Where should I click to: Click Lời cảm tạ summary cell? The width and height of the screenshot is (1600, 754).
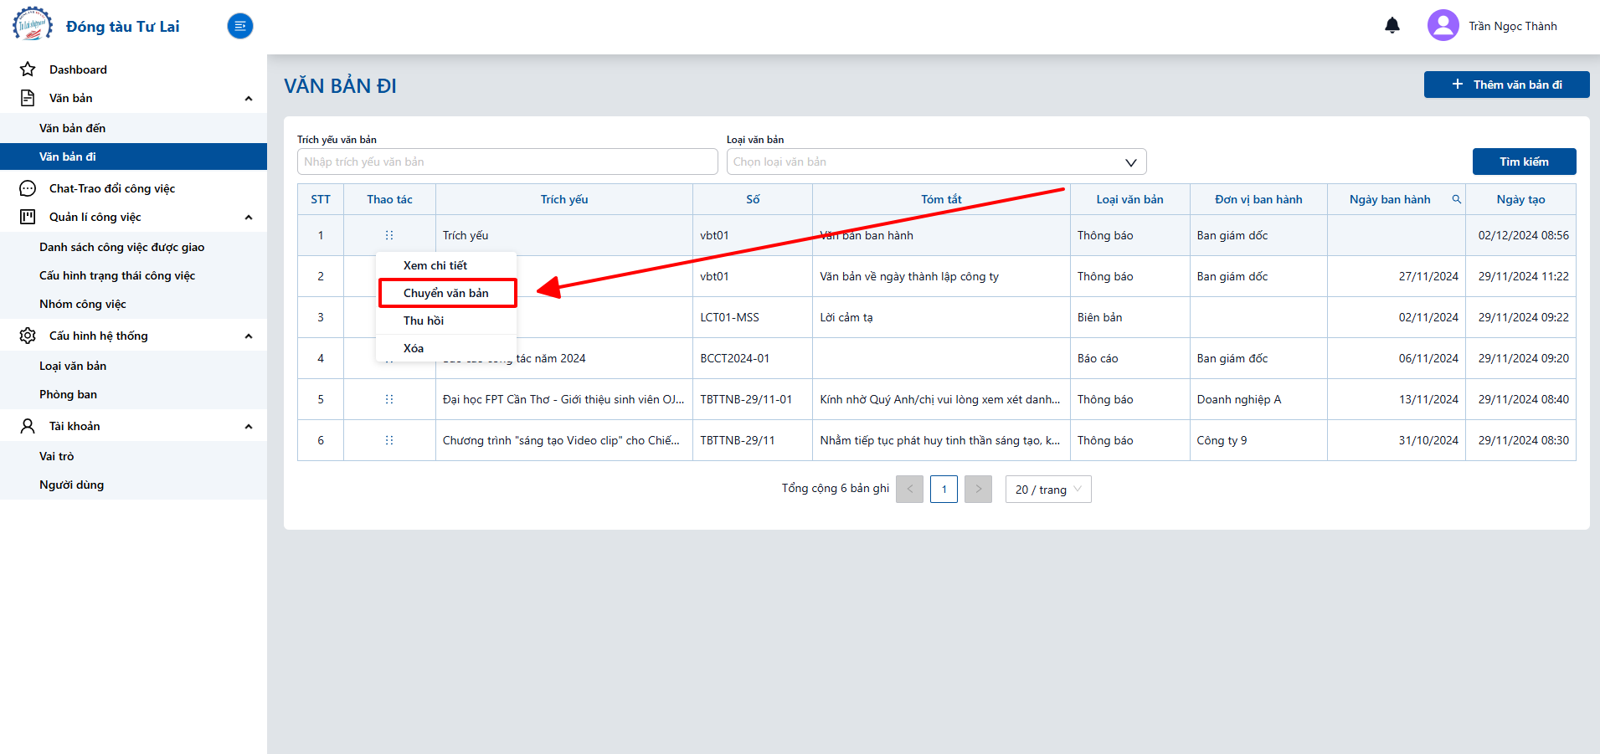click(x=941, y=317)
